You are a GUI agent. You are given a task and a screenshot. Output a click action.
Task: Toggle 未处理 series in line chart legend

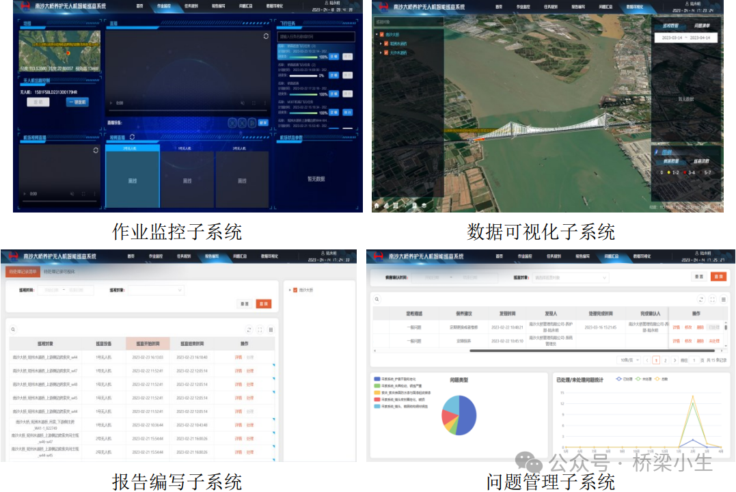click(x=644, y=379)
